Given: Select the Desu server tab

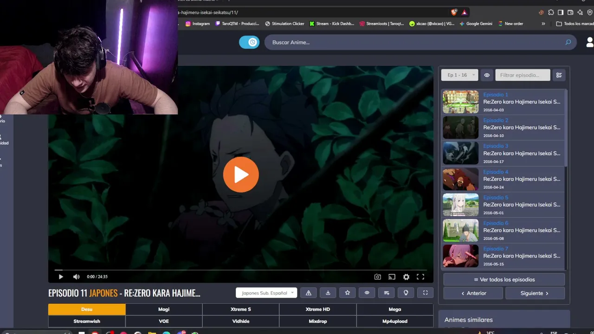Looking at the screenshot, I should tap(87, 309).
